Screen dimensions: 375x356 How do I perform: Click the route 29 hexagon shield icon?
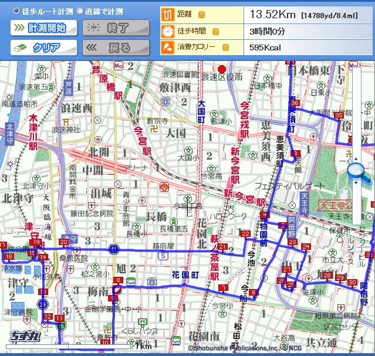[43, 304]
